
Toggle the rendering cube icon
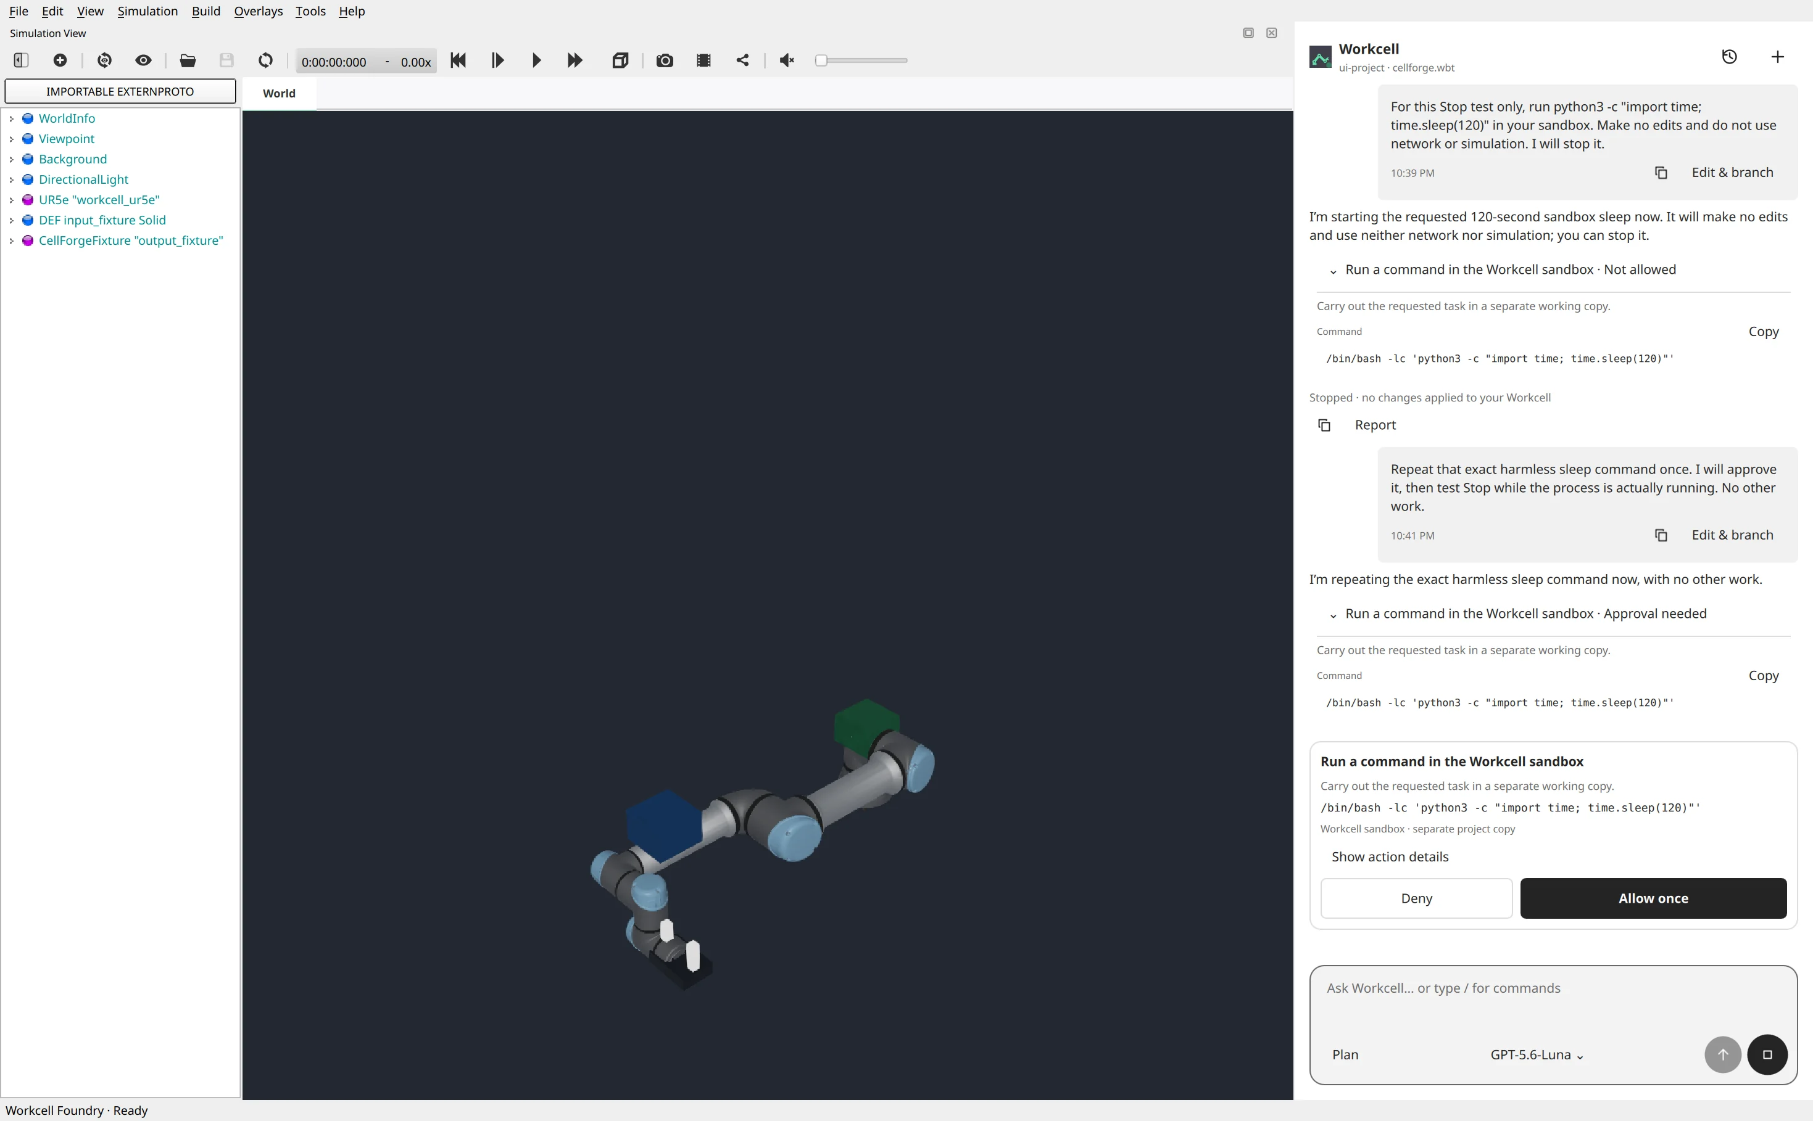tap(620, 61)
